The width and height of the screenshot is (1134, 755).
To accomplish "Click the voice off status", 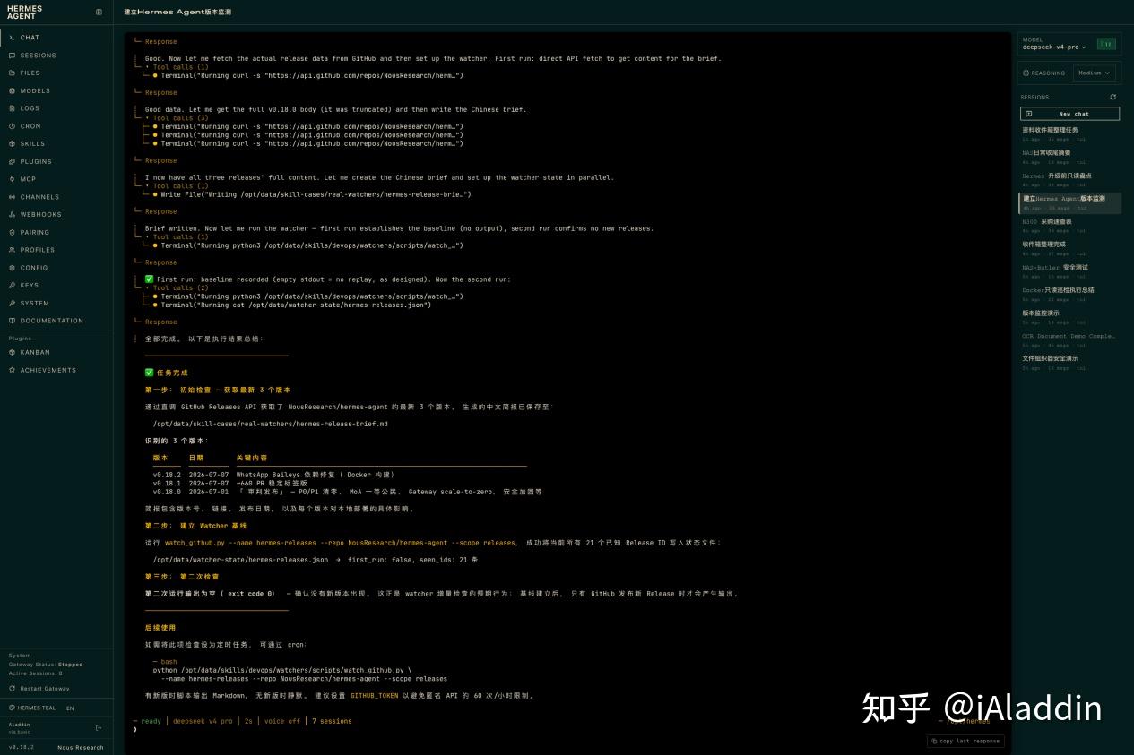I will 281,721.
